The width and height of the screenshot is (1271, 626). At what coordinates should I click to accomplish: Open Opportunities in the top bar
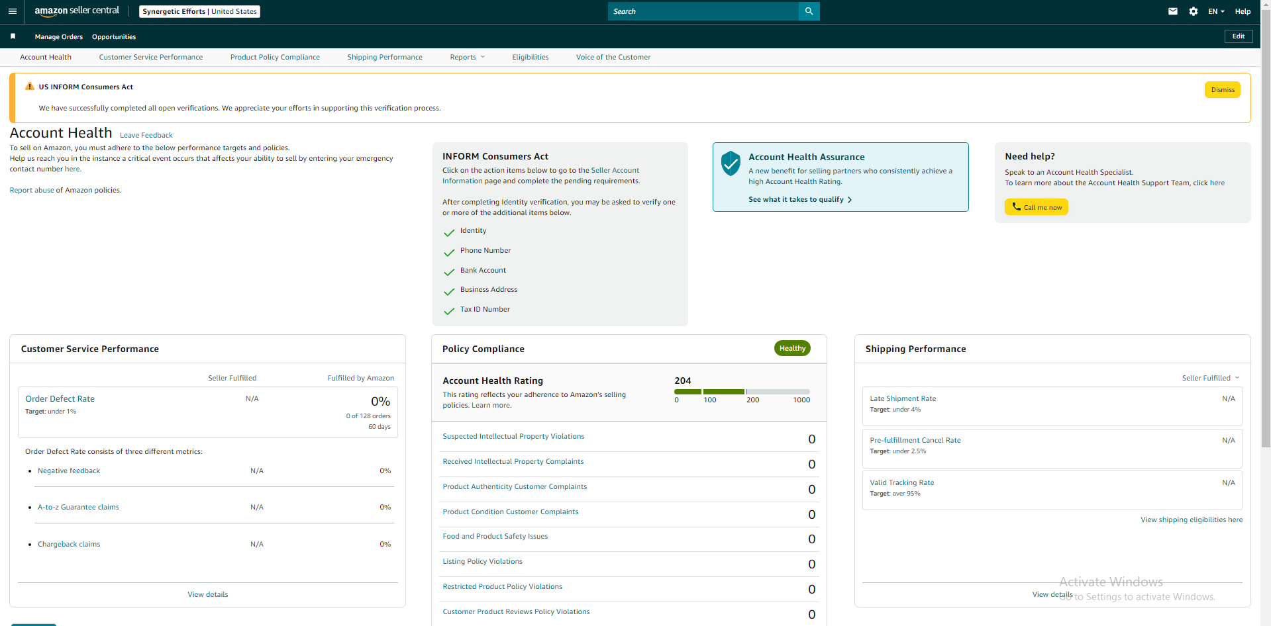[x=114, y=36]
